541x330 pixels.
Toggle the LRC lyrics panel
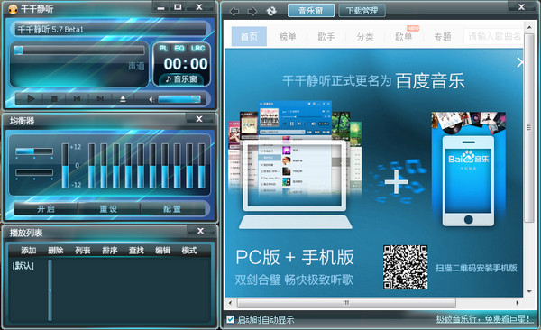[x=198, y=49]
